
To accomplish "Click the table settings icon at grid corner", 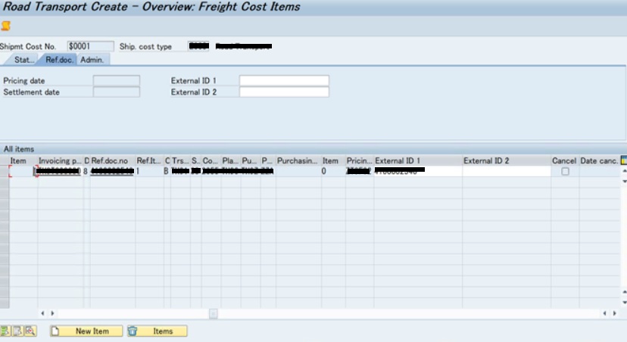I will point(622,161).
